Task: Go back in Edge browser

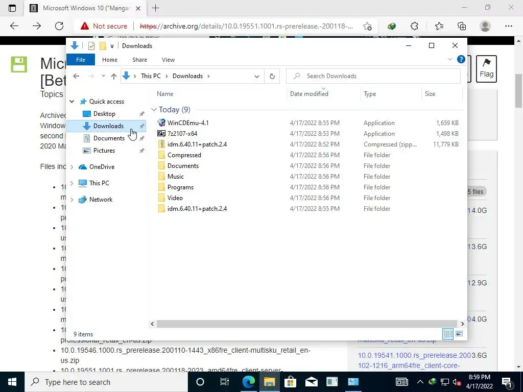Action: (14, 26)
